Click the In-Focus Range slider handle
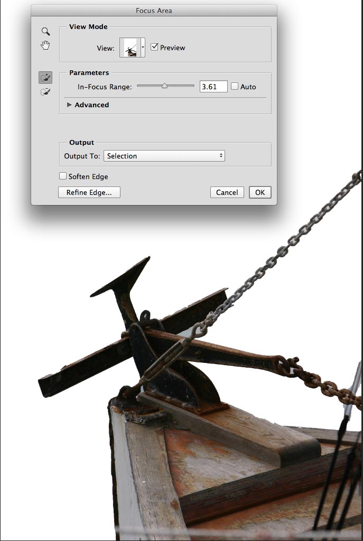Viewport: 363px width, 541px height. point(165,86)
